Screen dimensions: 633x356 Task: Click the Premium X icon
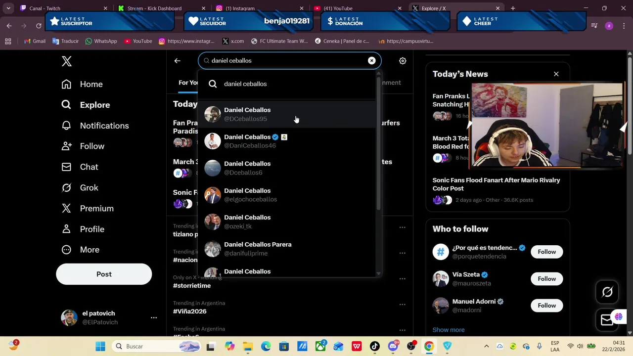click(x=66, y=209)
